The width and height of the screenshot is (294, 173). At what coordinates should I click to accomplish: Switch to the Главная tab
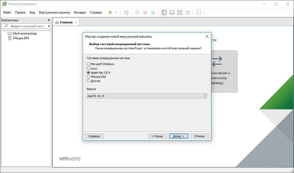pyautogui.click(x=66, y=22)
